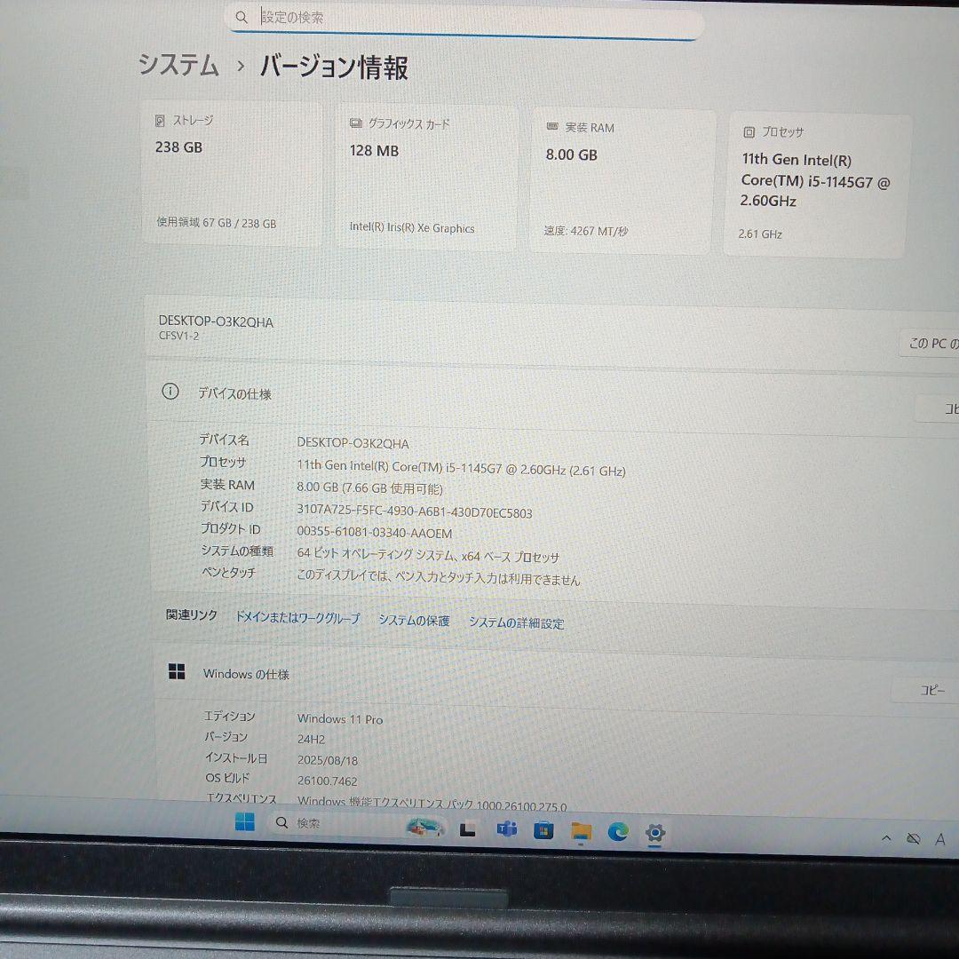Click the info icon beside デバイスの仕様
Screen dimensions: 959x959
[170, 392]
